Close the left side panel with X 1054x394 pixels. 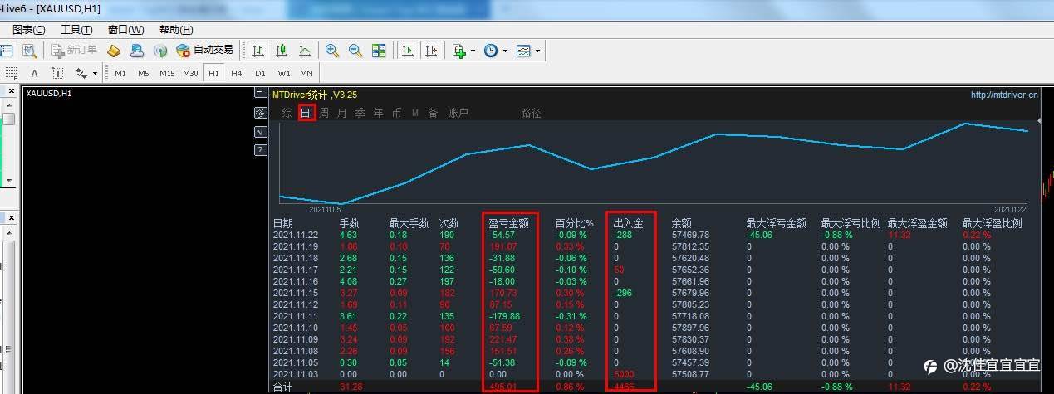[x=12, y=91]
